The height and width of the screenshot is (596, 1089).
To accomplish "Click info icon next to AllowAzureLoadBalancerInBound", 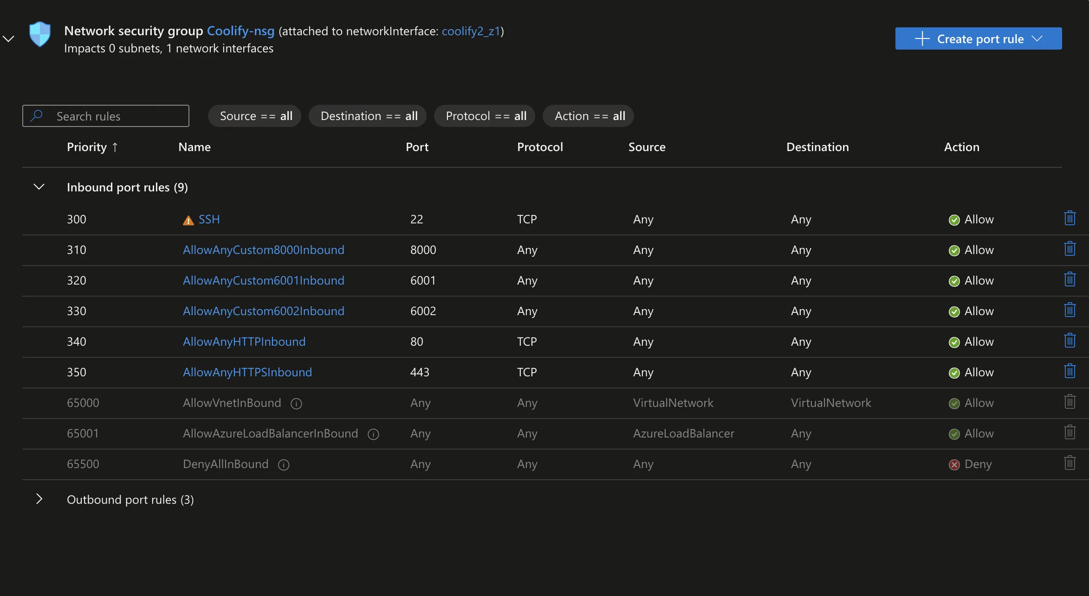I will tap(373, 434).
